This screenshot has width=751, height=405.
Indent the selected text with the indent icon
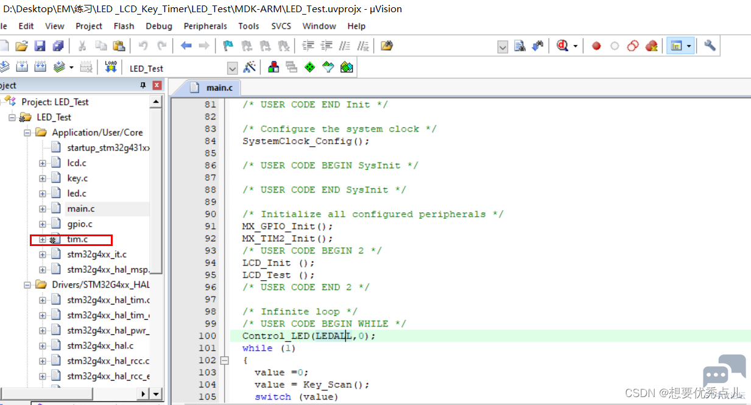point(308,46)
